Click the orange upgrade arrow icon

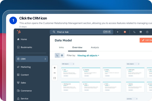125,32
